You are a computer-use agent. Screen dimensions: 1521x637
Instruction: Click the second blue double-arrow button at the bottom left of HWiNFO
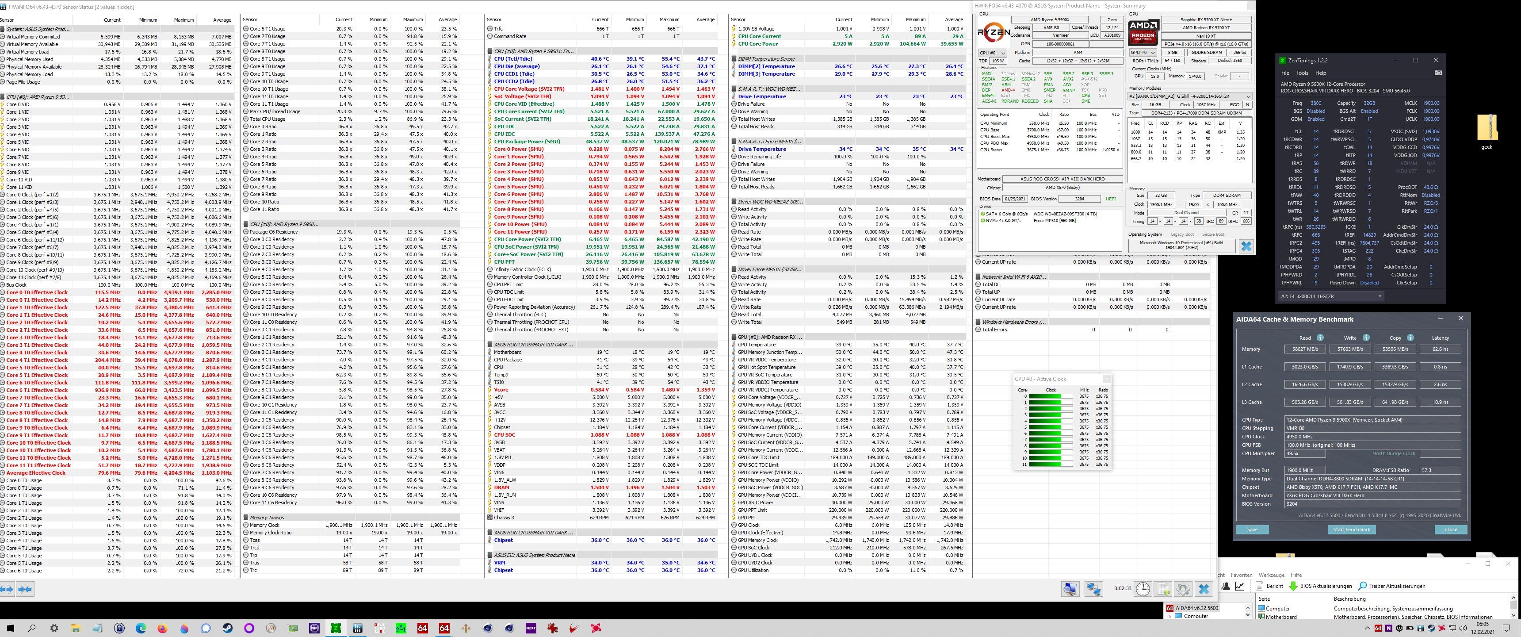(25, 589)
